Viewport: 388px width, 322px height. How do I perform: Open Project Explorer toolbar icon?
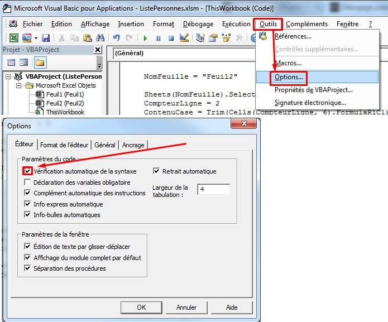click(x=200, y=38)
